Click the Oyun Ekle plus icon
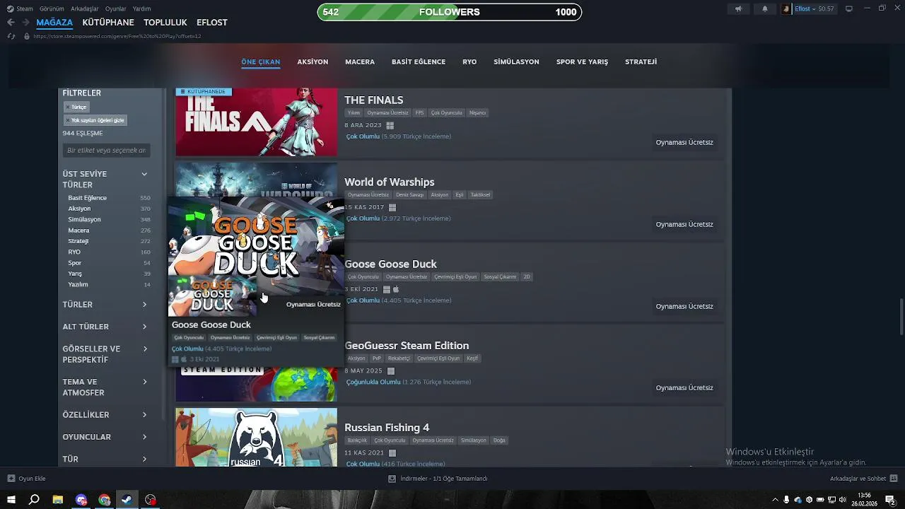Viewport: 905px width, 509px height. click(x=11, y=479)
